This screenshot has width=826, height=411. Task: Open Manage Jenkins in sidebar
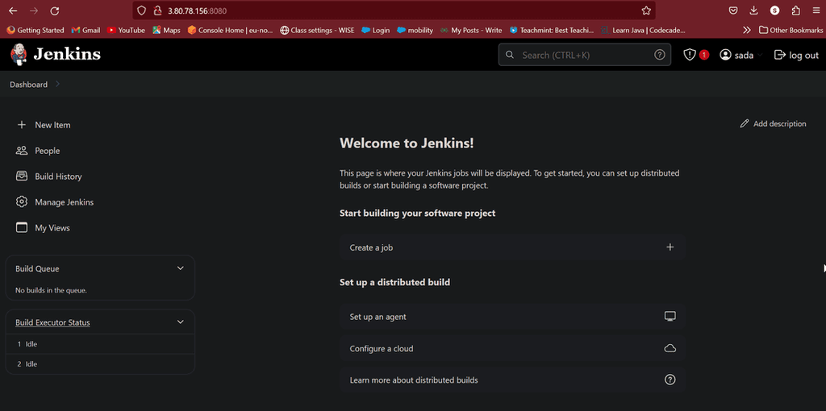65,202
